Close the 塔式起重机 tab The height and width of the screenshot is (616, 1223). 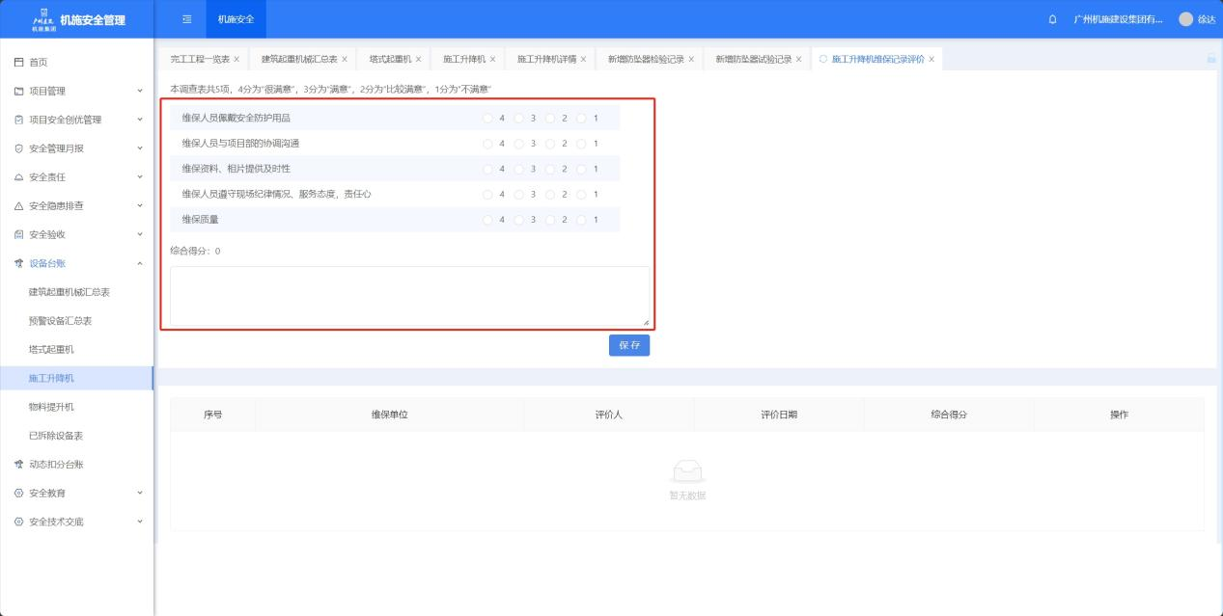coord(418,60)
